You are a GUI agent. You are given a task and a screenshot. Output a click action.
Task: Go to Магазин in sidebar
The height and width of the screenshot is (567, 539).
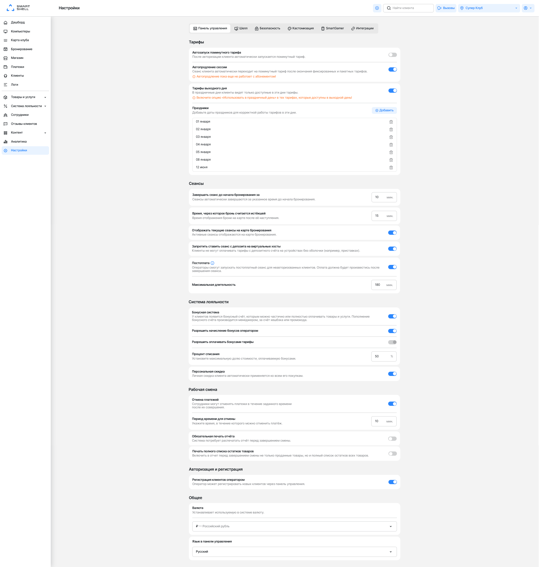pyautogui.click(x=25, y=58)
